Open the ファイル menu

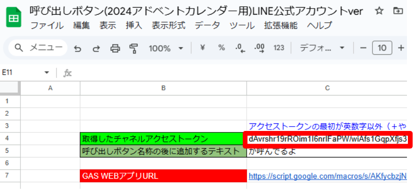(47, 26)
